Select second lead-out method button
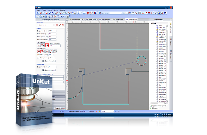Screen dimensions: 207x135 point(43,51)
